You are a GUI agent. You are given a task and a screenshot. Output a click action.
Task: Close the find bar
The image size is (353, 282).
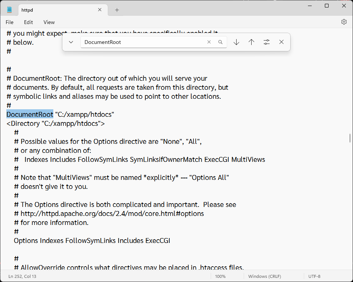tap(281, 42)
